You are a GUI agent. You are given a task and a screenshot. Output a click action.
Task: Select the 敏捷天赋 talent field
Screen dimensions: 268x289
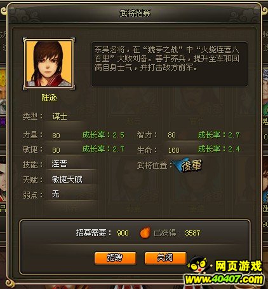70,180
